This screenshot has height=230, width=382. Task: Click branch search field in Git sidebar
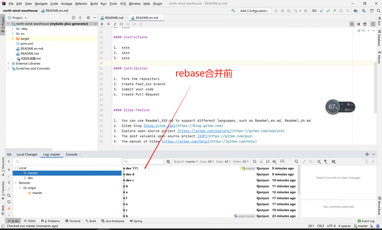point(67,161)
